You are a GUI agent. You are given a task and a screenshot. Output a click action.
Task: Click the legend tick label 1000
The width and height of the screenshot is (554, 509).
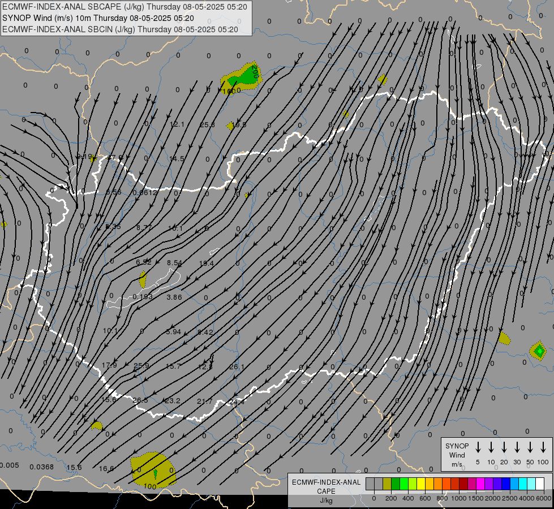(458, 498)
